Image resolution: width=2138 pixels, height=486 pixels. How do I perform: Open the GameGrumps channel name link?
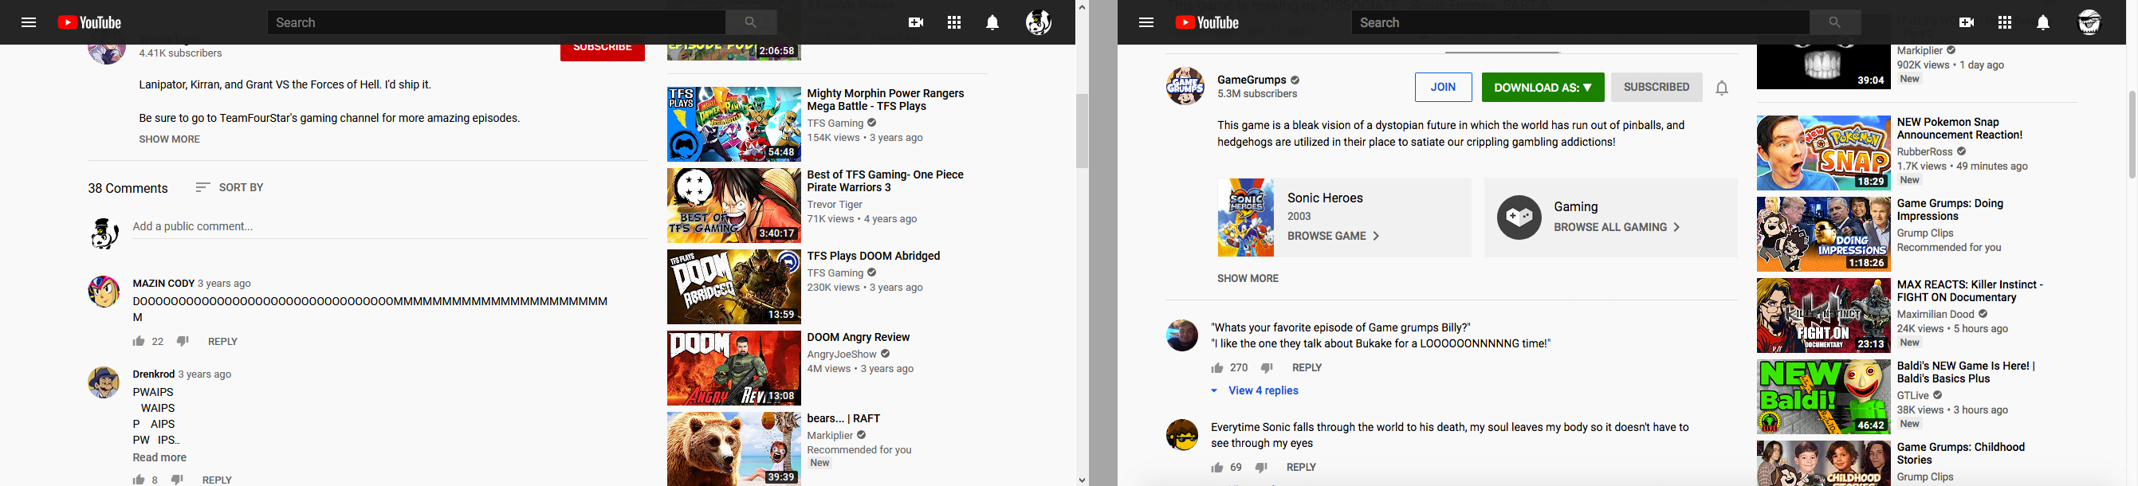tap(1252, 80)
